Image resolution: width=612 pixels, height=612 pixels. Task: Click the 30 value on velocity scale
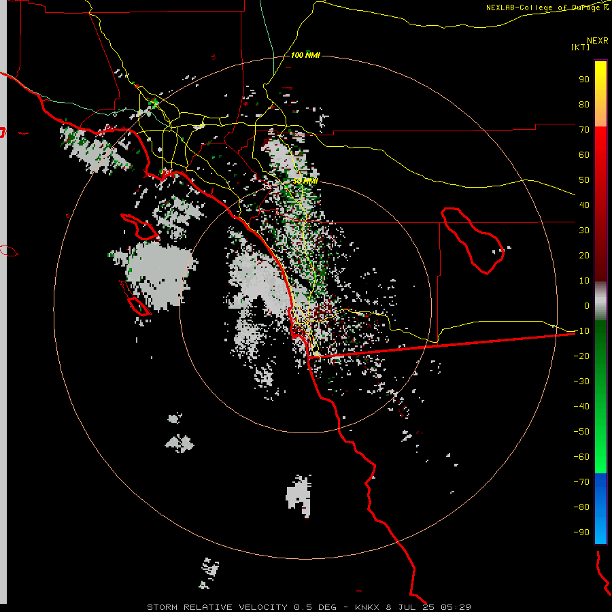pyautogui.click(x=584, y=231)
